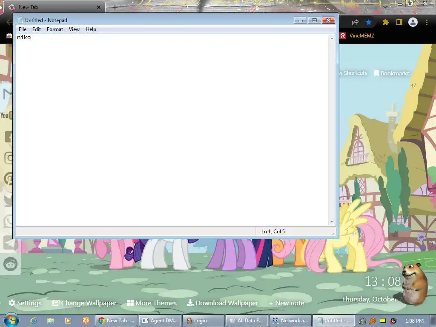Select the New Tab browser tab
The width and height of the screenshot is (436, 327).
[x=54, y=7]
